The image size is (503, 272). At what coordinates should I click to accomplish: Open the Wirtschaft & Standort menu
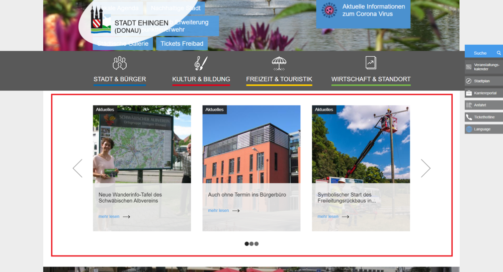pos(371,79)
